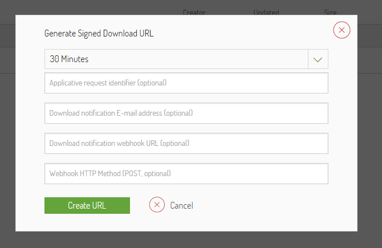This screenshot has height=248, width=382.
Task: Close the dialog with the red X icon
Action: (342, 30)
